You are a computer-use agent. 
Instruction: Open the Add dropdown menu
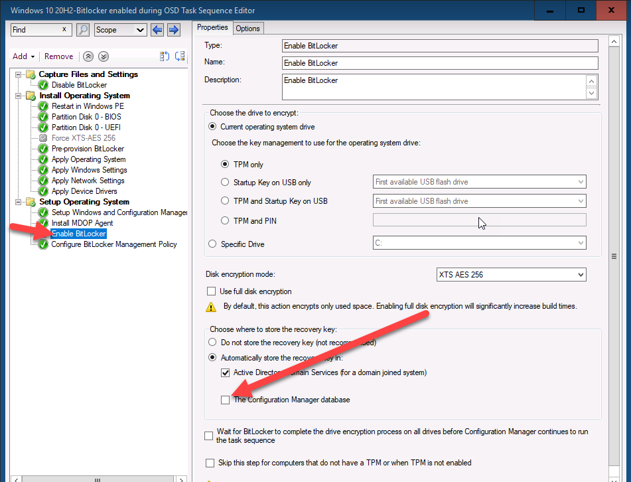coord(23,56)
